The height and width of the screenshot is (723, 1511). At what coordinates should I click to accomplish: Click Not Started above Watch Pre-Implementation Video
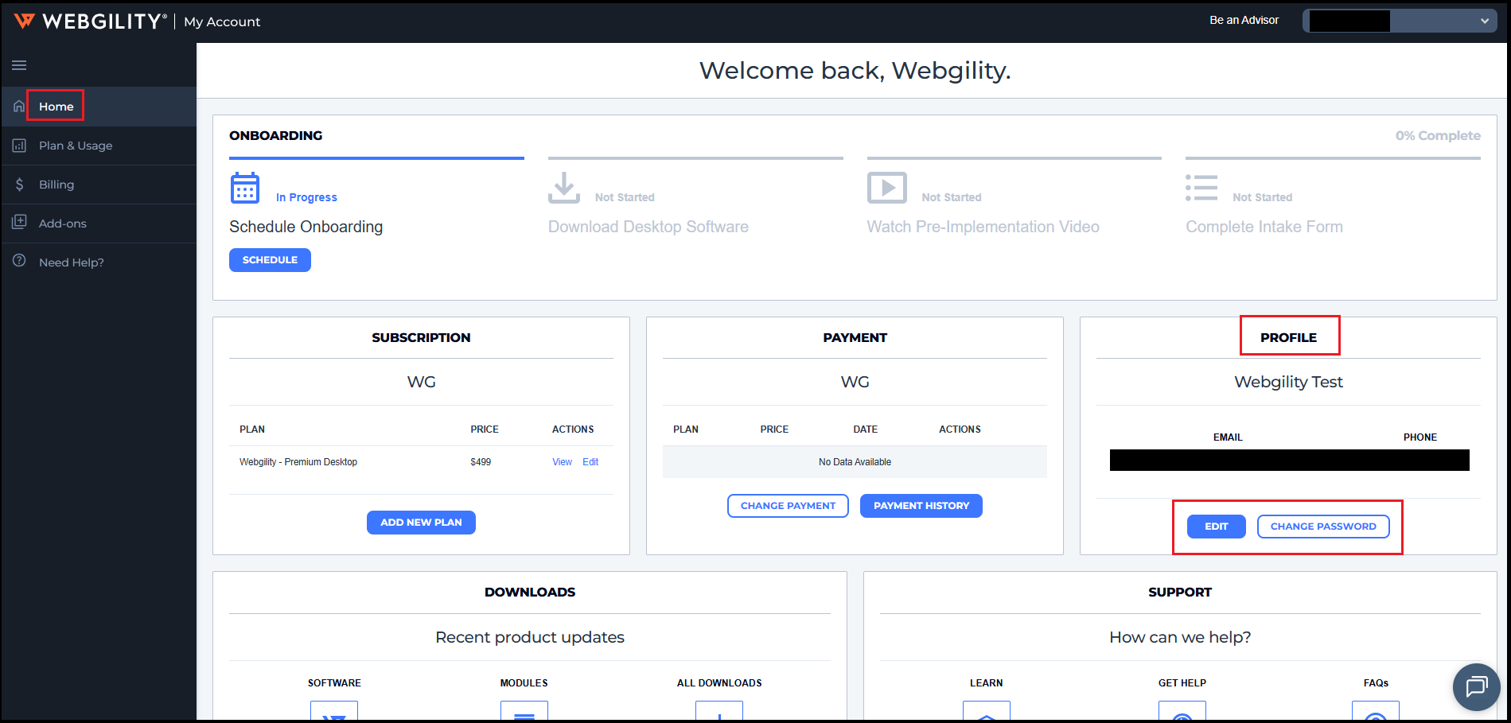pyautogui.click(x=952, y=197)
